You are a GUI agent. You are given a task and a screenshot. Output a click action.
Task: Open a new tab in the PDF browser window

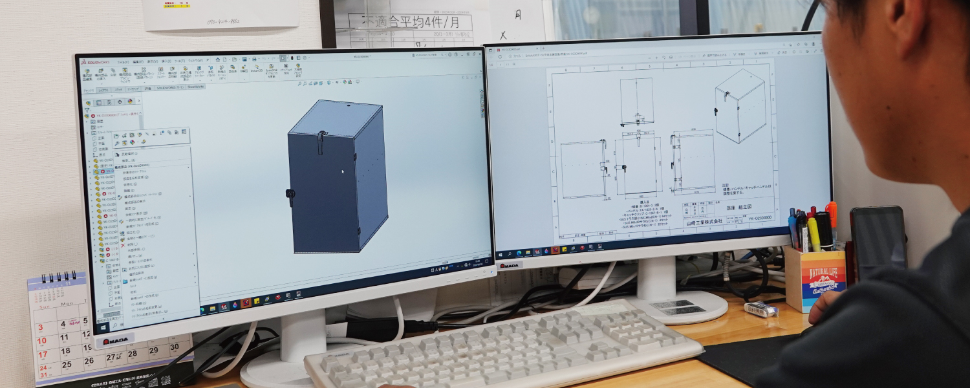coord(543,48)
